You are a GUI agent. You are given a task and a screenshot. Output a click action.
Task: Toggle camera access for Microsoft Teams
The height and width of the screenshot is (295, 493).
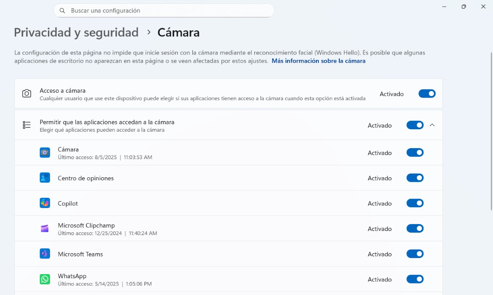click(415, 254)
